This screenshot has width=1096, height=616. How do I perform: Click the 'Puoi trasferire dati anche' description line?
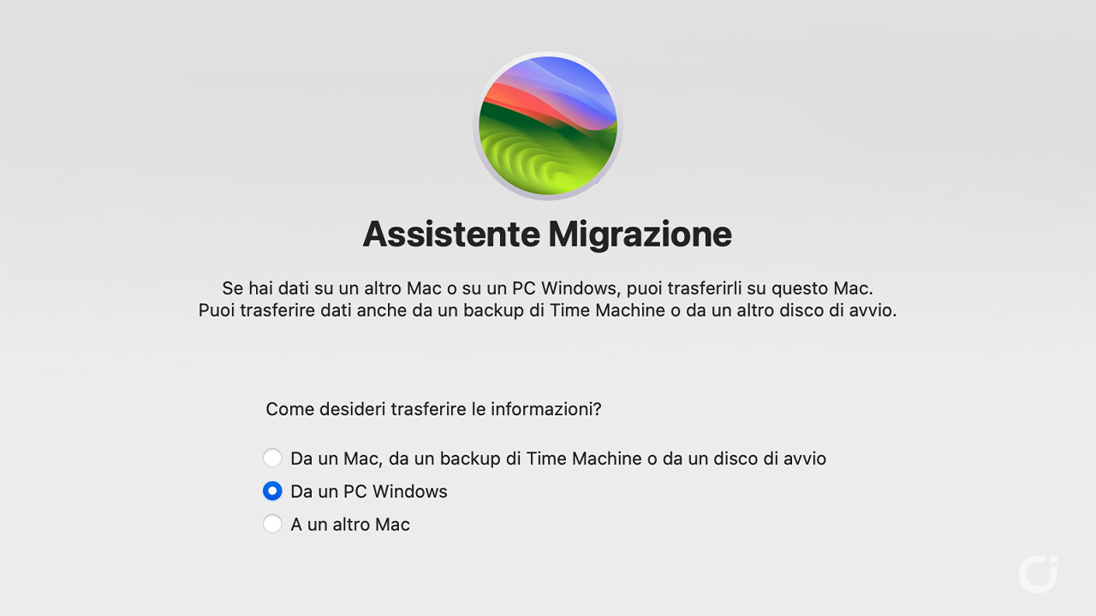548,310
